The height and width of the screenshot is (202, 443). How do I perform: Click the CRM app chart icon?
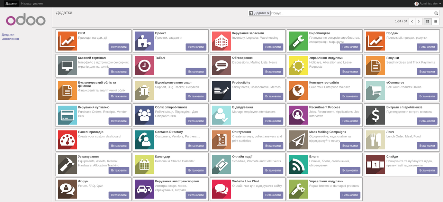pos(67,41)
